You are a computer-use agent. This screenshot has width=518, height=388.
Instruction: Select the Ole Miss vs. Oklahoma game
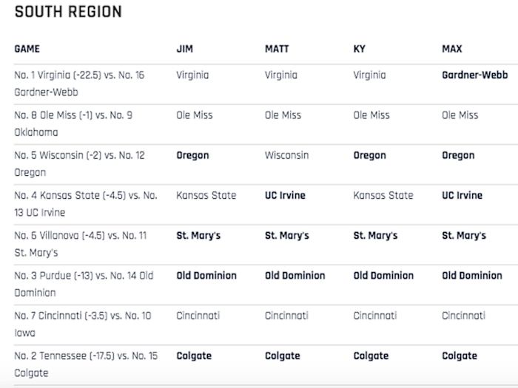point(73,123)
